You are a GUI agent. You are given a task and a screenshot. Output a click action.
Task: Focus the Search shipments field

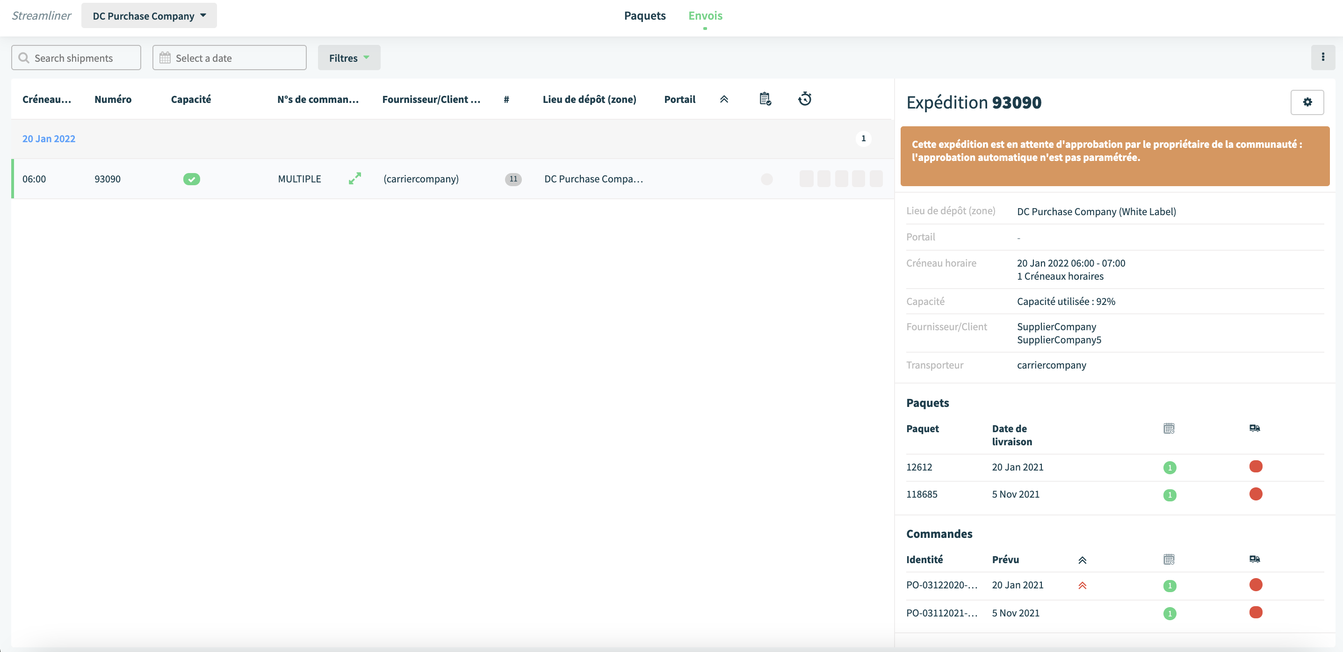pyautogui.click(x=76, y=58)
